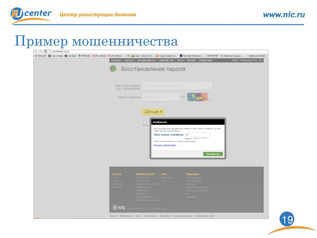Screen dimensions: 317x238
Task: Click the yellow Дальше button
Action: [x=153, y=112]
